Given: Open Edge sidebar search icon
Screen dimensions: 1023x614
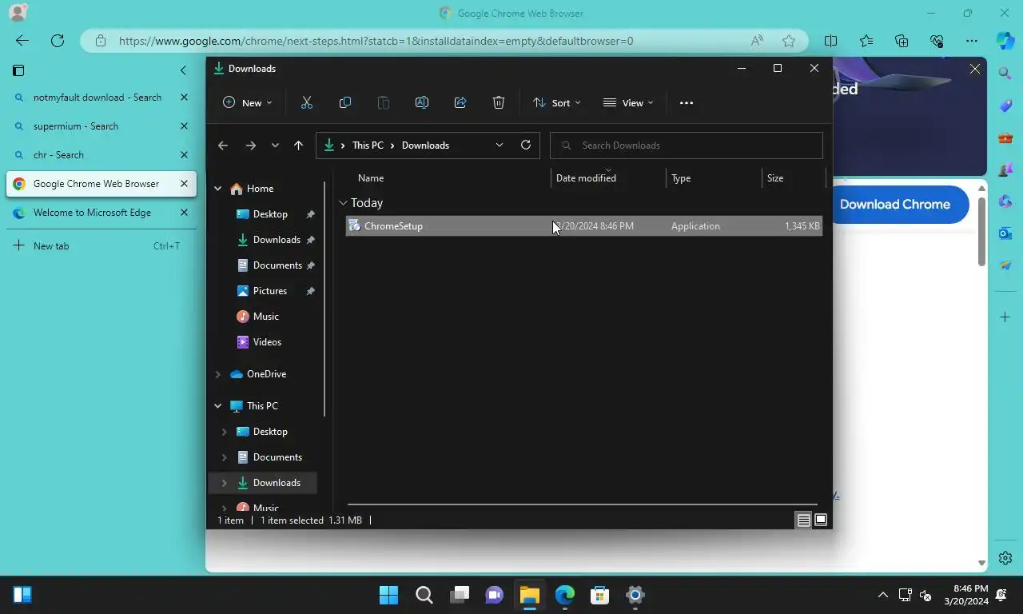Looking at the screenshot, I should pos(1005,74).
